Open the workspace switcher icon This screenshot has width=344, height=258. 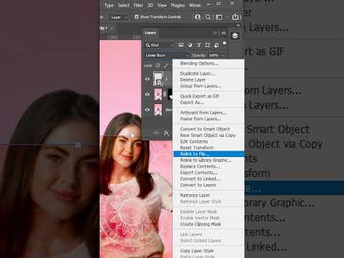219,17
